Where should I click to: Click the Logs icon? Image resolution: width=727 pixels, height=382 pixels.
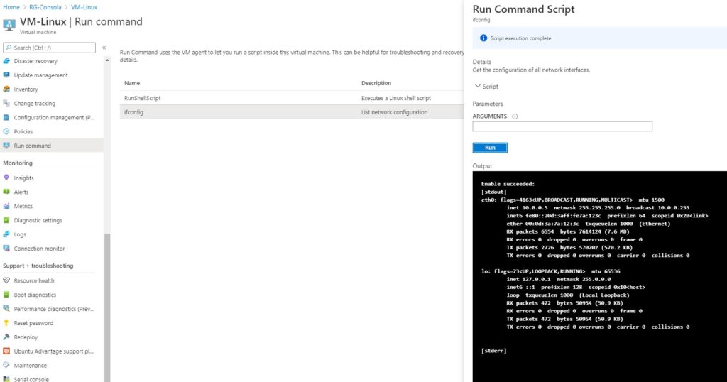coord(6,234)
